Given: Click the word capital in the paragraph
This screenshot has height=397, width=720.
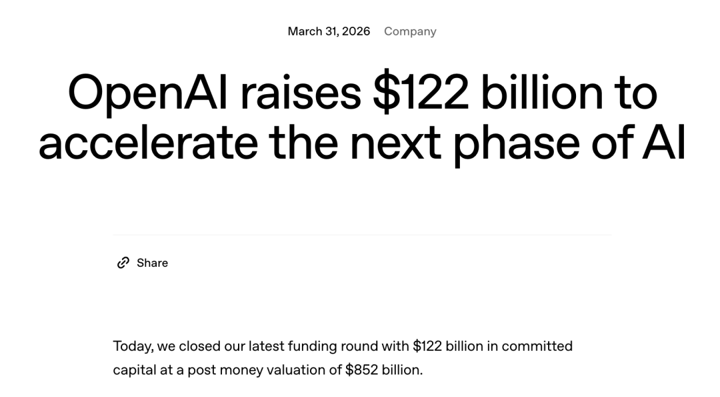Looking at the screenshot, I should (x=134, y=370).
